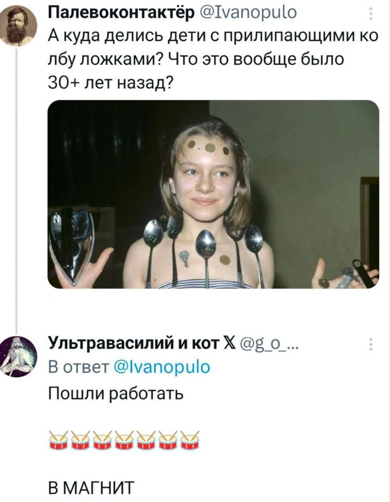390x502 pixels.
Task: Click the first drum emoji in the reply
Action: pos(58,440)
